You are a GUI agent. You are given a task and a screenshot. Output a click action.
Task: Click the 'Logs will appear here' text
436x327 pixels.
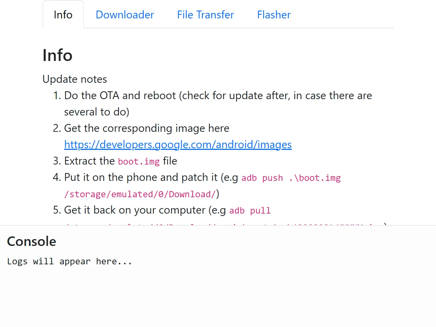69,261
